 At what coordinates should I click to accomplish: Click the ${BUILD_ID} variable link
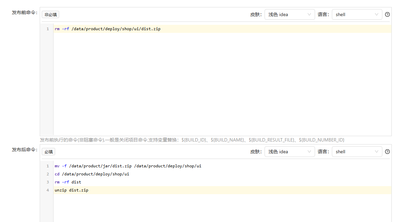(x=194, y=140)
